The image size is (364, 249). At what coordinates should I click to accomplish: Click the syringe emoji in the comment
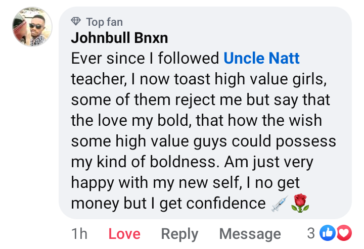point(280,204)
